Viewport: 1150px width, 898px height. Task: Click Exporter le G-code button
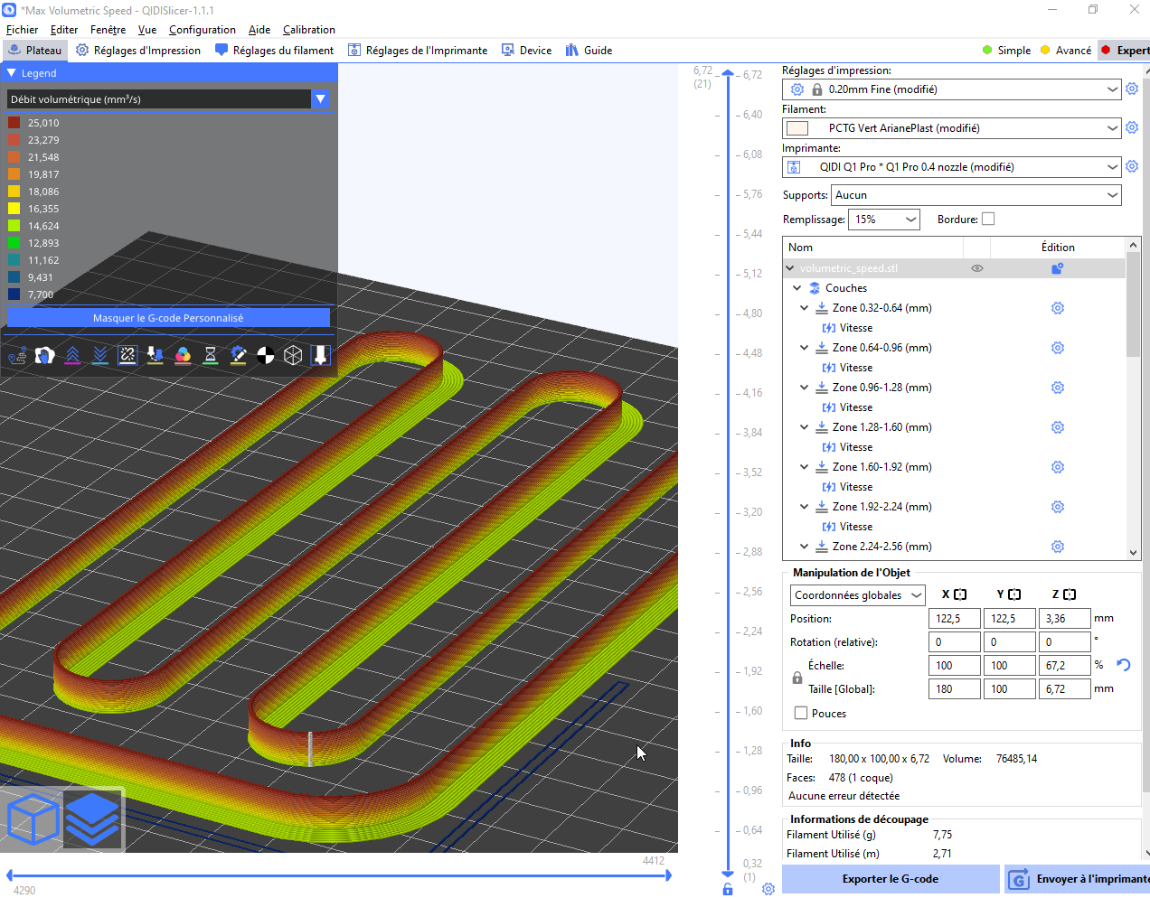[890, 879]
